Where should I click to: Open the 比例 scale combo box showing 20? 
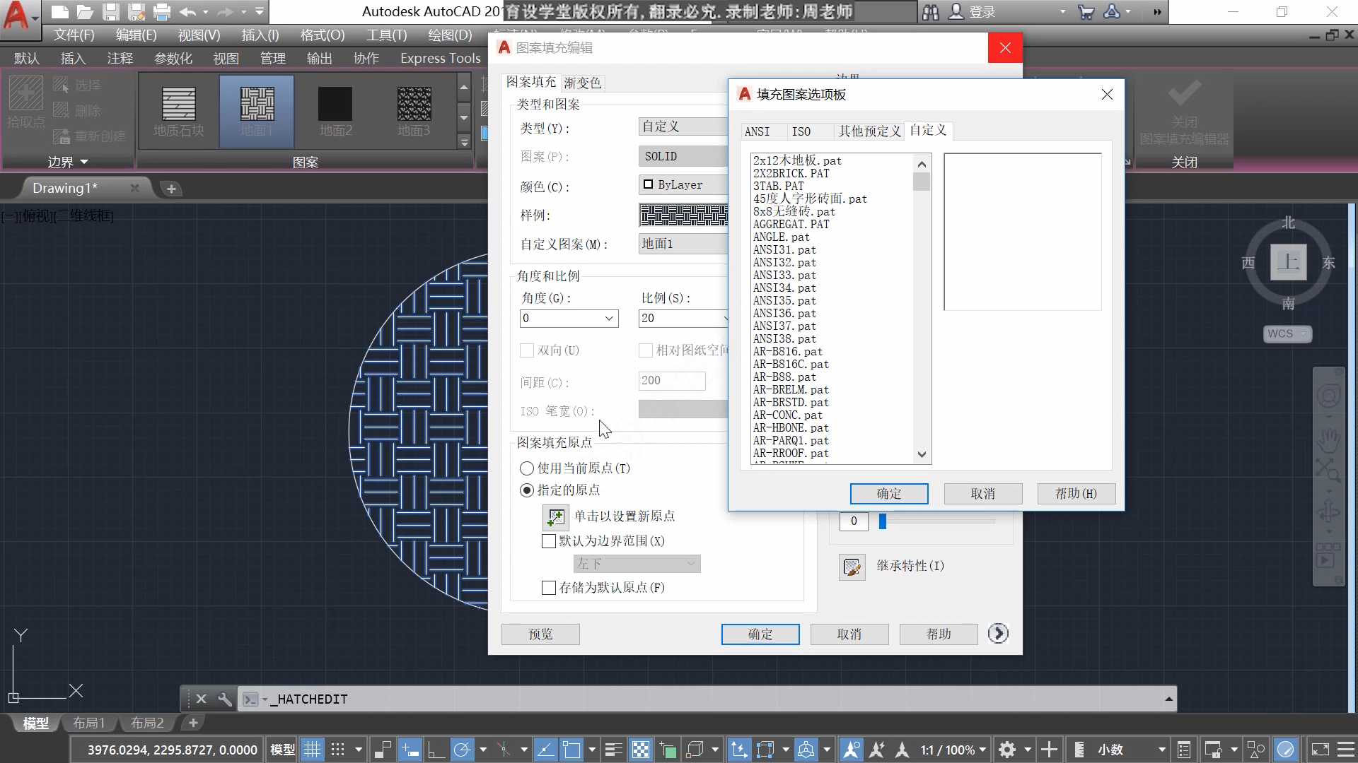684,319
